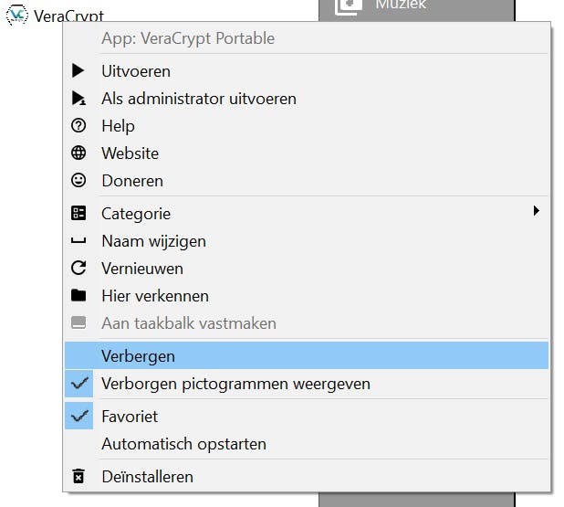Expand the Categorie submenu arrow
This screenshot has height=507, width=564.
pos(537,211)
